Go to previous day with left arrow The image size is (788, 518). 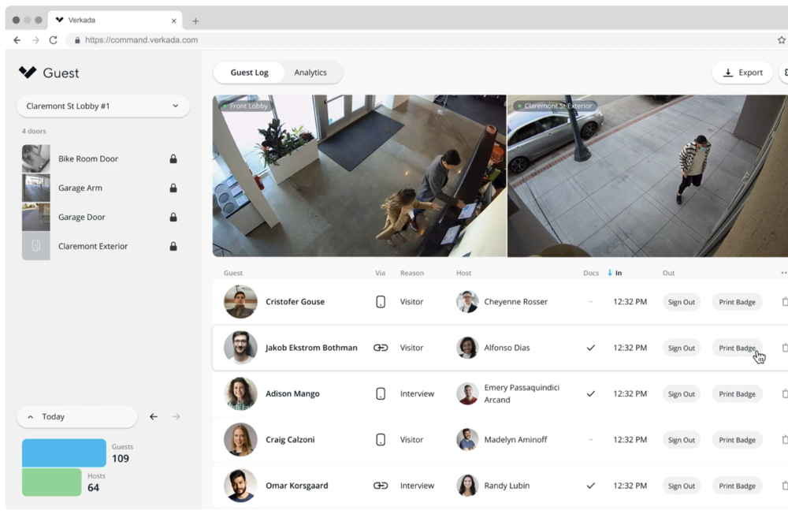point(154,416)
